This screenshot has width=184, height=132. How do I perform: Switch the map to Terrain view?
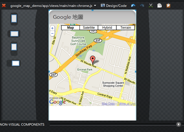point(126,28)
